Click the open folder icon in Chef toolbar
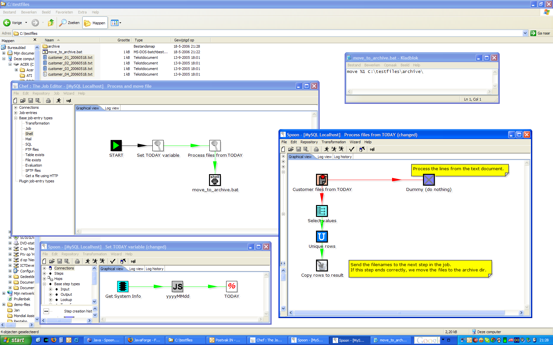 [23, 101]
